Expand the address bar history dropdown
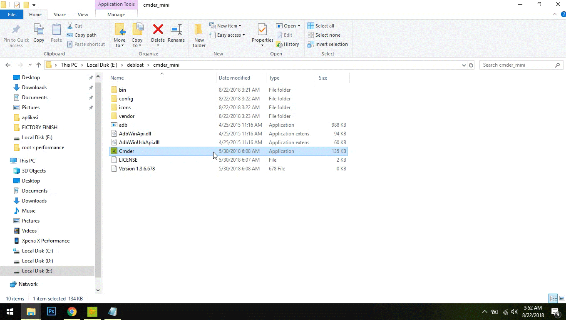 point(464,65)
